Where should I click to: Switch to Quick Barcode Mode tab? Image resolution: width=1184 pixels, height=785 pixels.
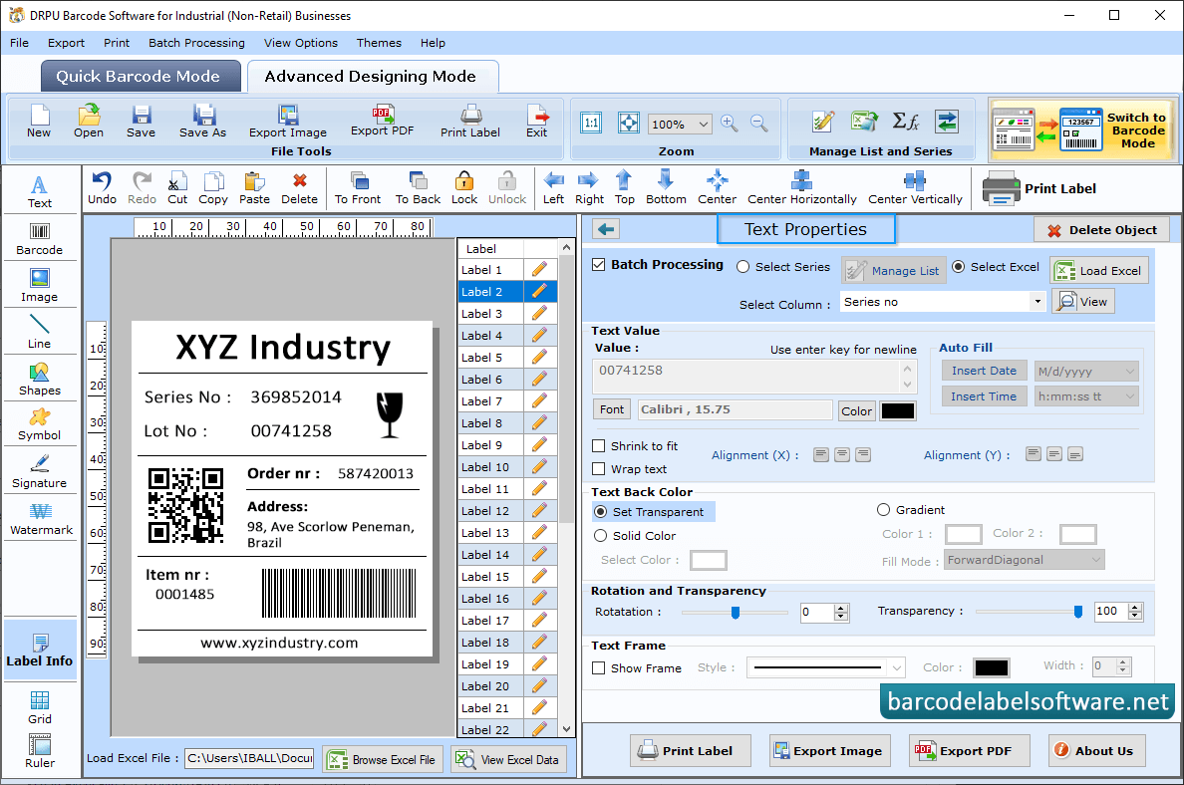[141, 77]
